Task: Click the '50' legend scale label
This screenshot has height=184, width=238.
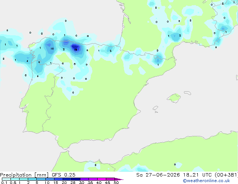Action: 116,182
